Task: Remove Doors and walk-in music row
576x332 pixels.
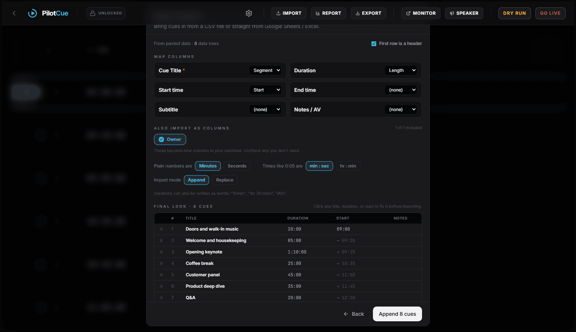Action: (x=161, y=229)
